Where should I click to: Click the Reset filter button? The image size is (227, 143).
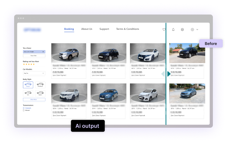(34, 56)
